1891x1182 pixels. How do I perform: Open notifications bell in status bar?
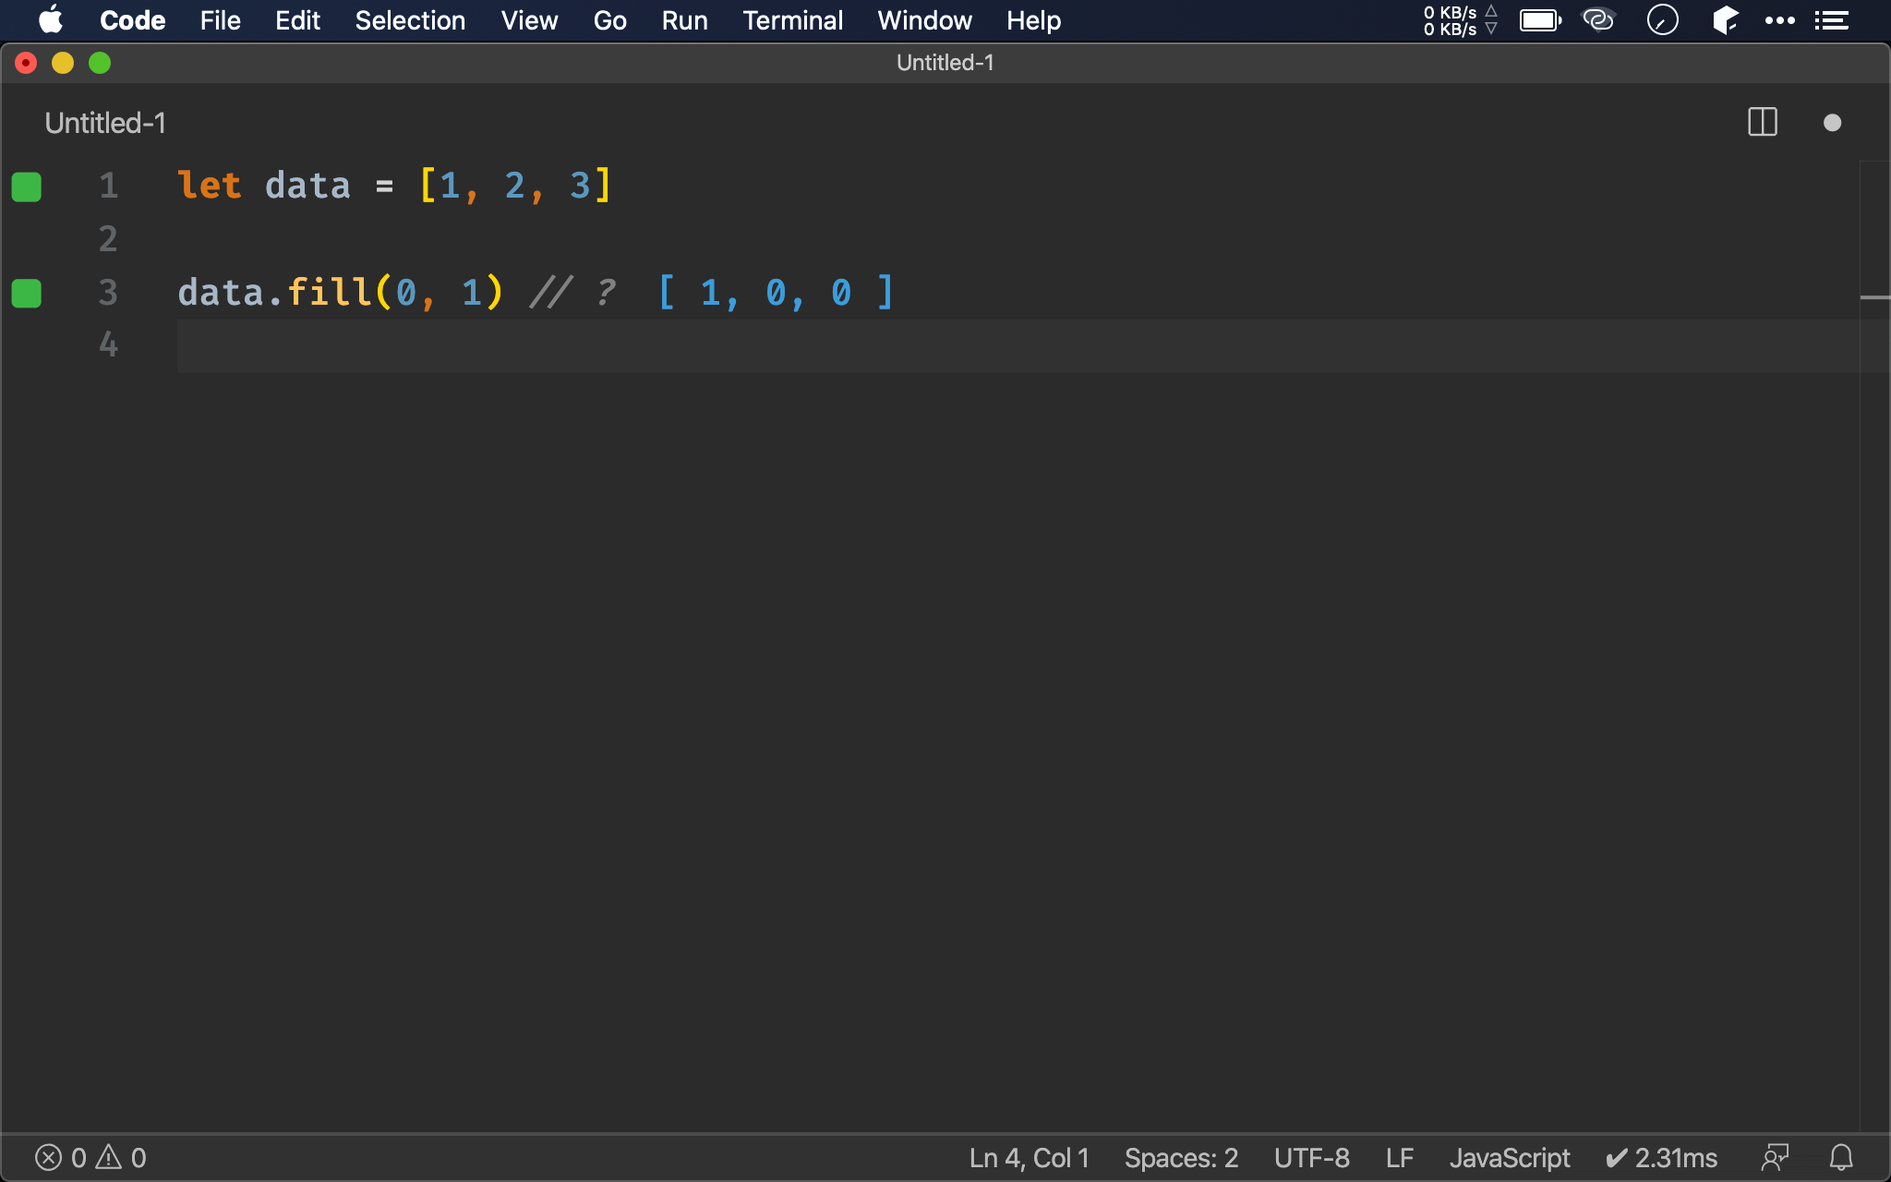[1841, 1158]
